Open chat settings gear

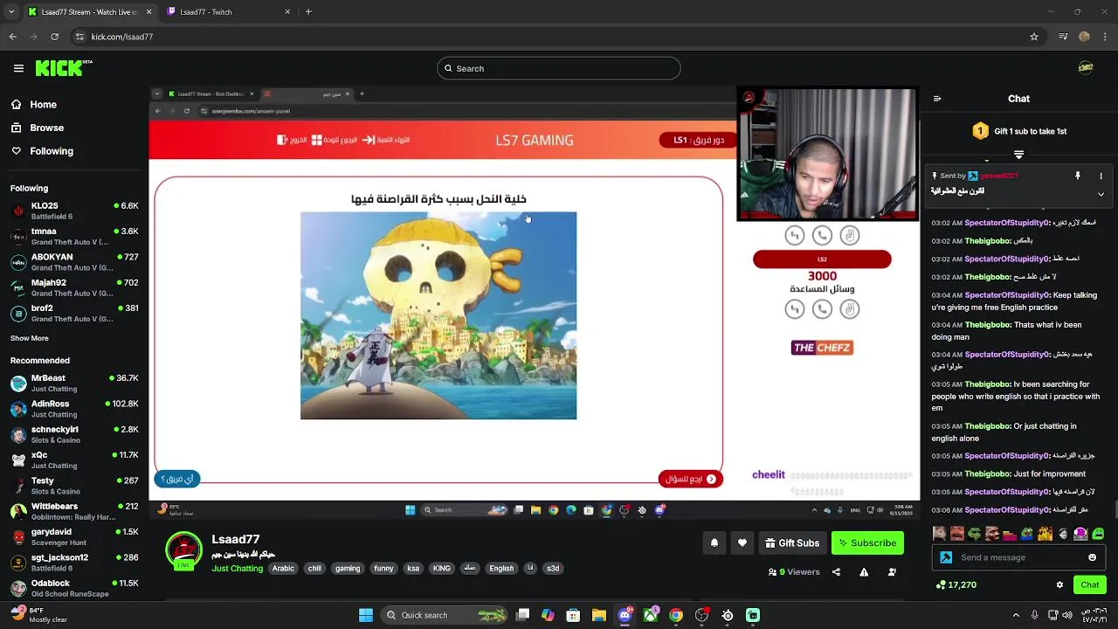point(1059,584)
